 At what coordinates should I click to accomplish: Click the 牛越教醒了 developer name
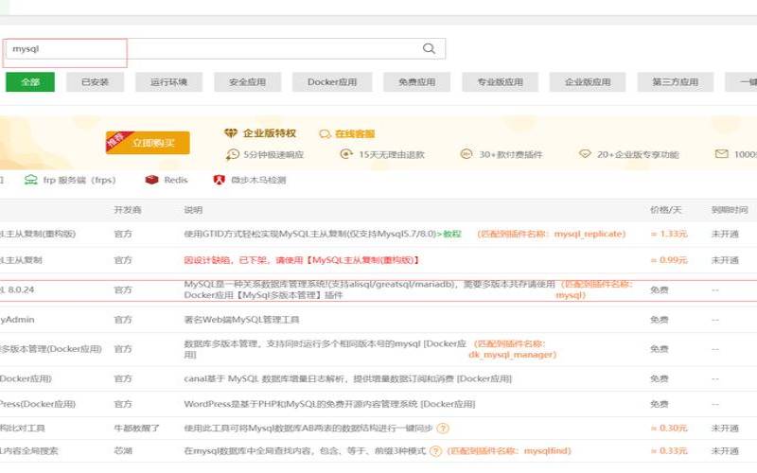[136, 429]
